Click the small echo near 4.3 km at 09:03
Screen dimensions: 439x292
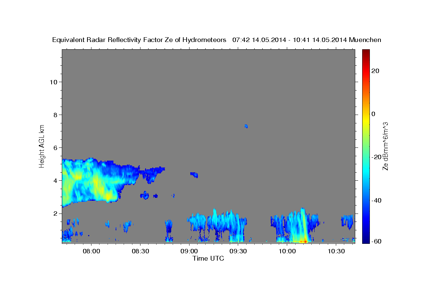tap(194, 175)
